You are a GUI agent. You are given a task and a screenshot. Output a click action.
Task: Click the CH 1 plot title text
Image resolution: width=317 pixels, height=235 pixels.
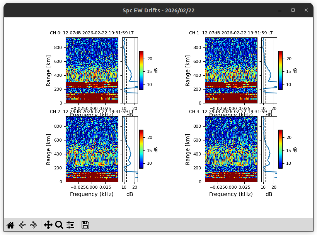pyautogui.click(x=231, y=33)
